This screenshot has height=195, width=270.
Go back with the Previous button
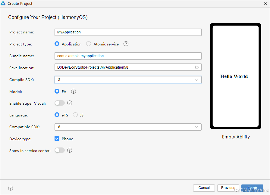tap(228, 188)
